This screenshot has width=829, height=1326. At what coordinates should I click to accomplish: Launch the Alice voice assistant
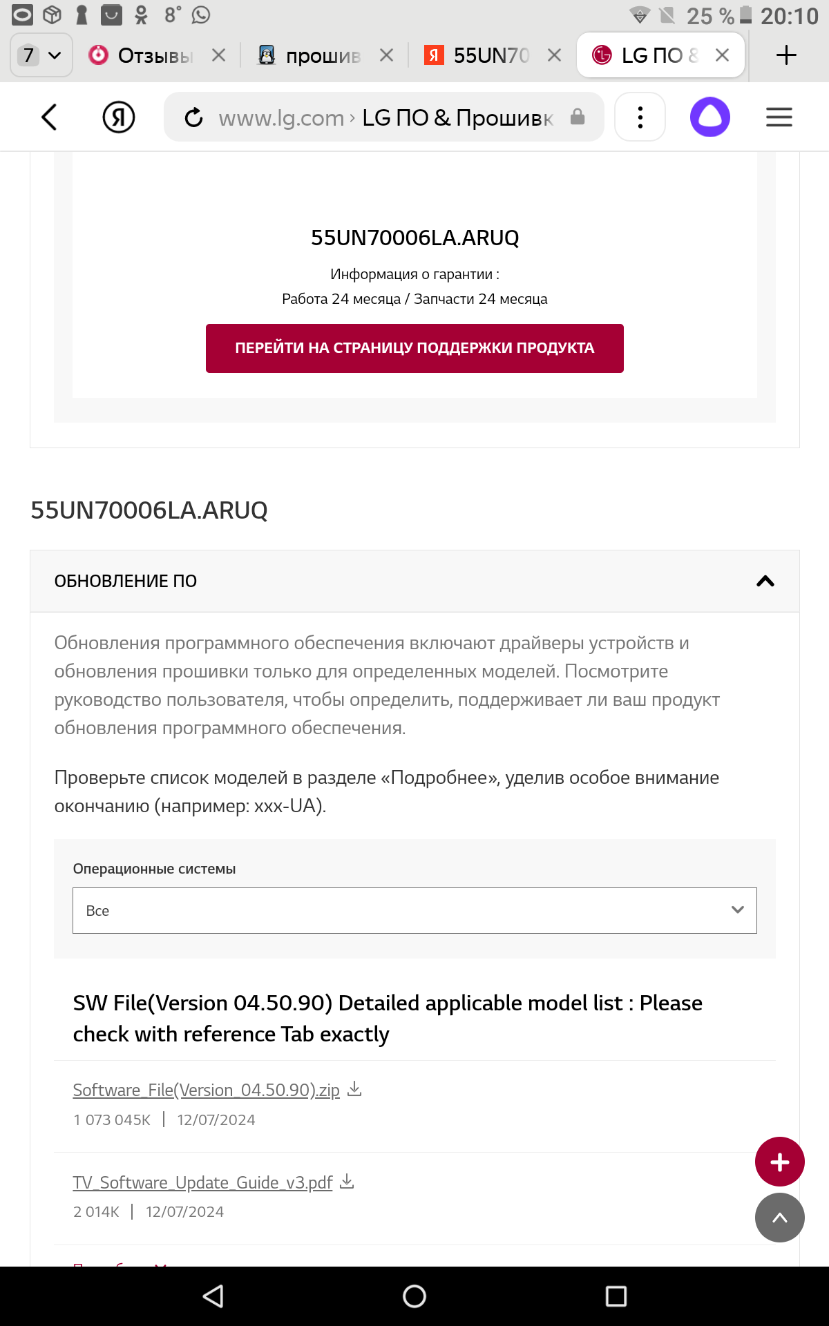point(710,117)
